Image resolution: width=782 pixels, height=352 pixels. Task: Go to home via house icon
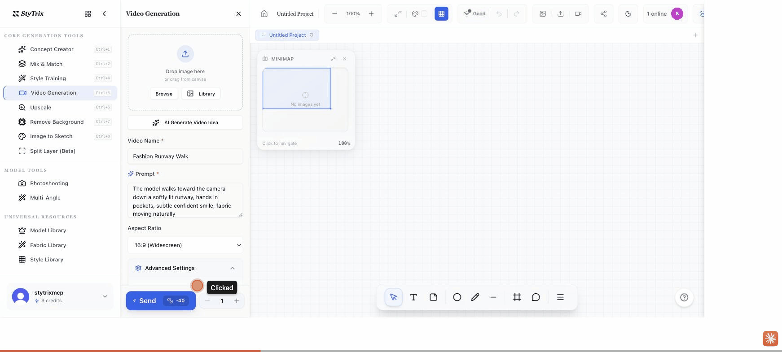click(264, 14)
